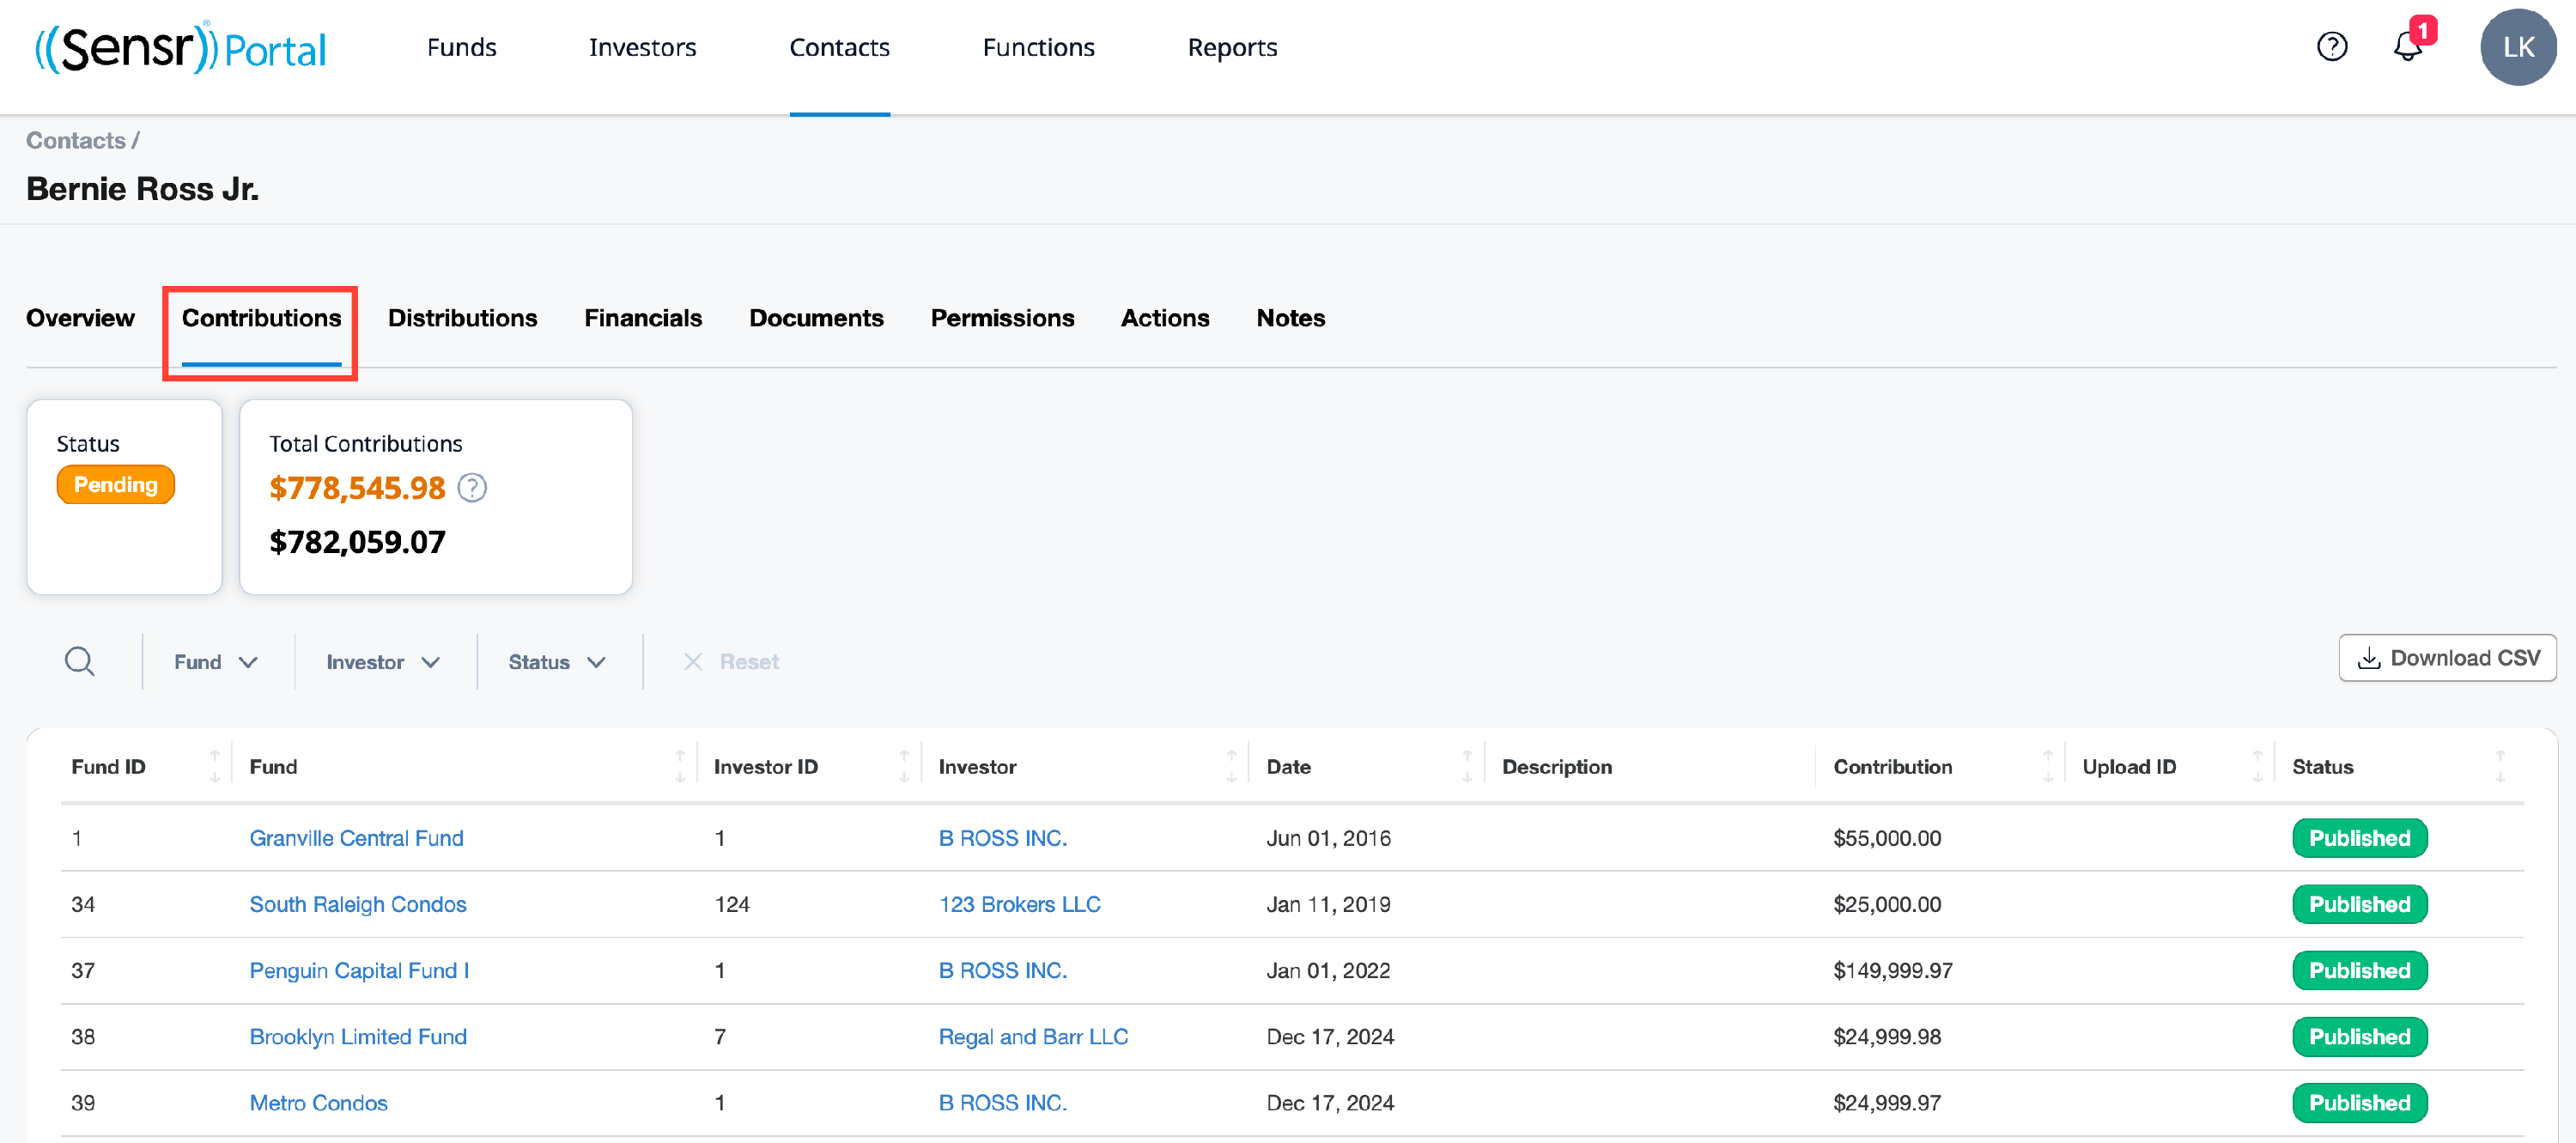Open the notifications bell
The width and height of the screenshot is (2576, 1143).
[x=2409, y=46]
